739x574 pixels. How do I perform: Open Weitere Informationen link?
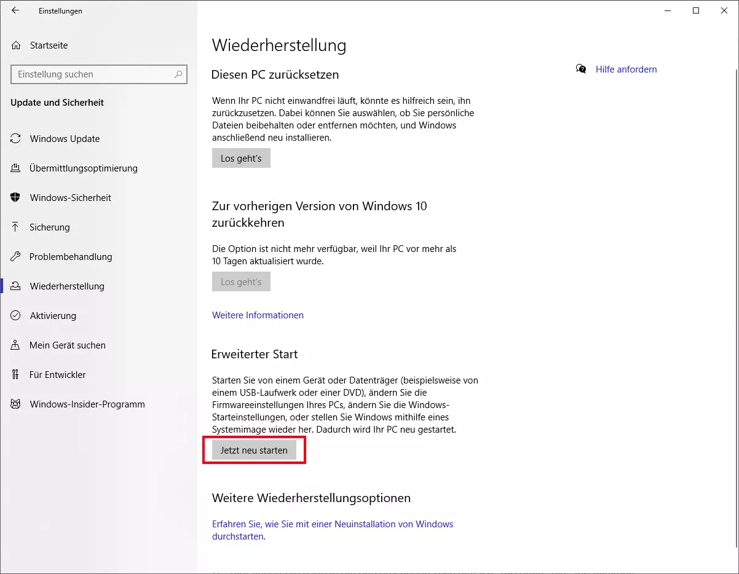[258, 315]
